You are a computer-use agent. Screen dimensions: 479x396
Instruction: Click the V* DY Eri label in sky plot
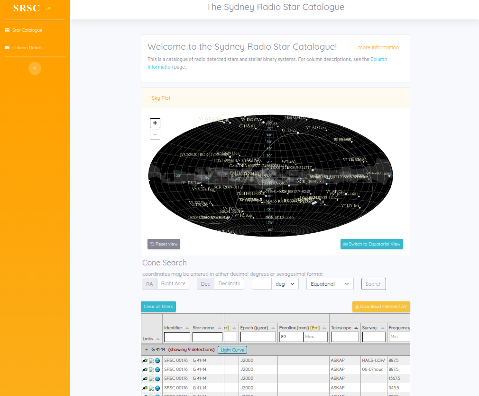click(350, 205)
